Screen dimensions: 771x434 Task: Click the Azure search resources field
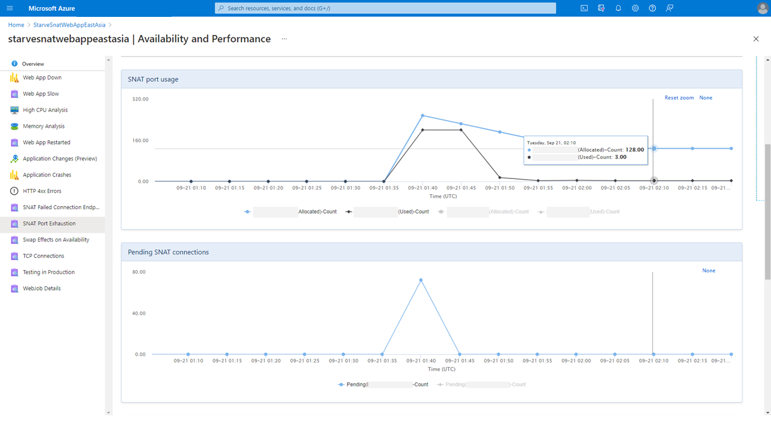click(x=385, y=8)
